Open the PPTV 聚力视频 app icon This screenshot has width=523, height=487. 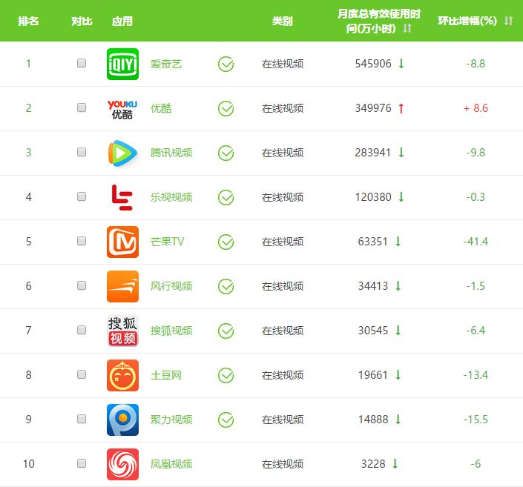pos(122,420)
